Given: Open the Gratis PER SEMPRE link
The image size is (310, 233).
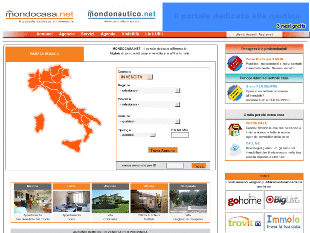Looking at the screenshot, I should [x=261, y=86].
